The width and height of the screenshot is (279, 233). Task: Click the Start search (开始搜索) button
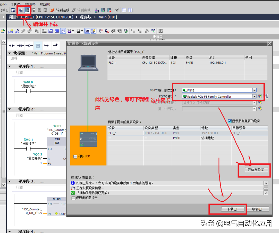tap(256, 170)
